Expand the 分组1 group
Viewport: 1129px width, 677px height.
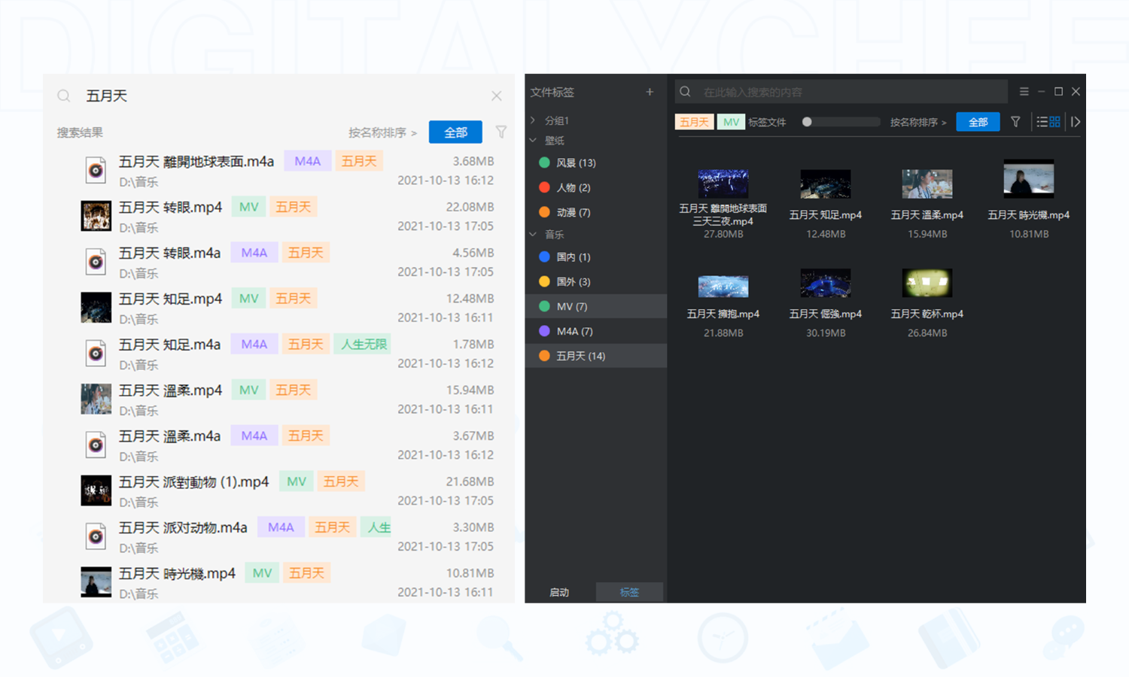pos(533,120)
